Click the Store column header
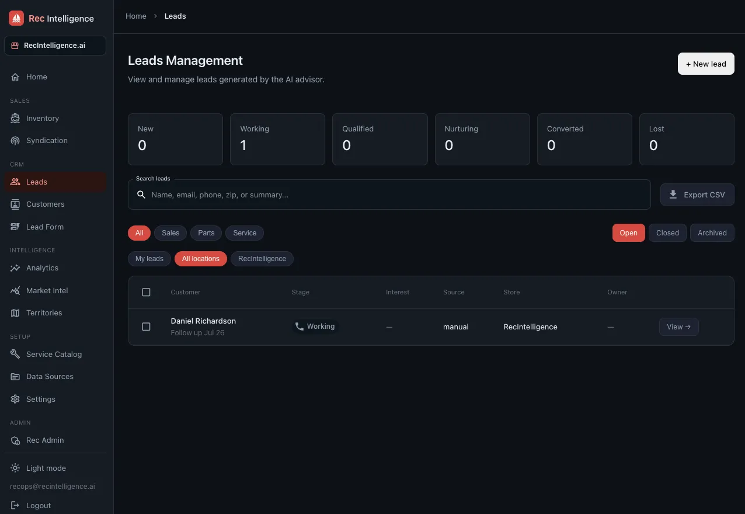Viewport: 745px width, 514px height. tap(511, 292)
